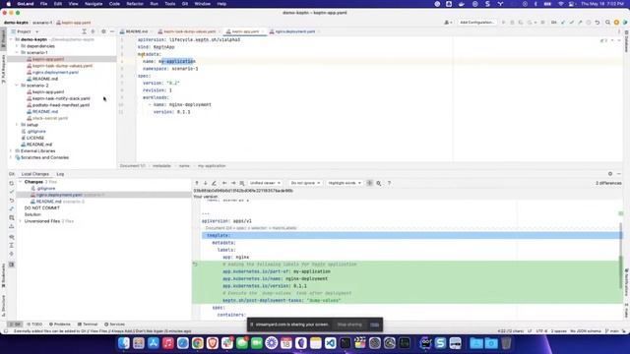Select keptn-task-notify-slack.yaml in project tree
This screenshot has height=354, width=630.
[x=58, y=98]
